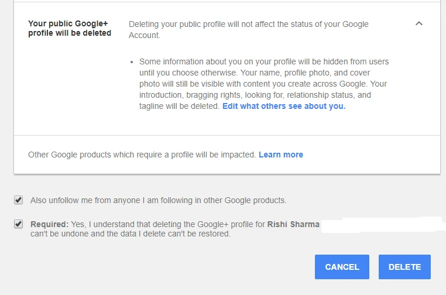Uncheck 'Also unfollow me from anyone' checkbox
Screen dimensions: 446x295
click(19, 200)
